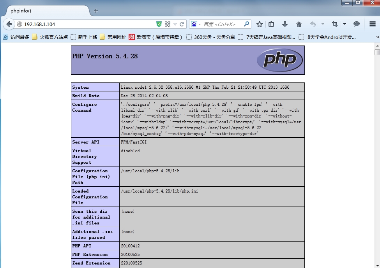Click the PHP logo image
Image resolution: width=380 pixels, height=268 pixels.
pos(280,60)
